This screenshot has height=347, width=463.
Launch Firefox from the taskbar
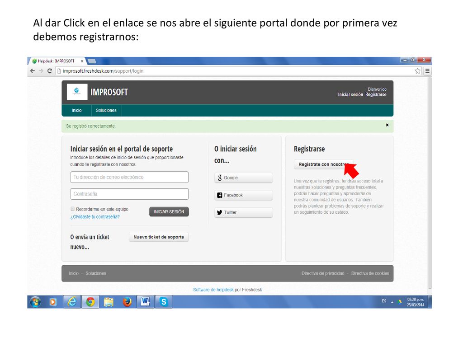(x=127, y=302)
